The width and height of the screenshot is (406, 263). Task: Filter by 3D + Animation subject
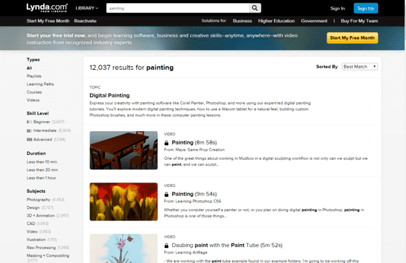[41, 215]
